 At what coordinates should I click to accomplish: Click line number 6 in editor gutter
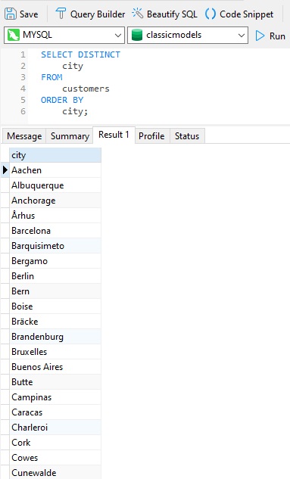point(23,111)
